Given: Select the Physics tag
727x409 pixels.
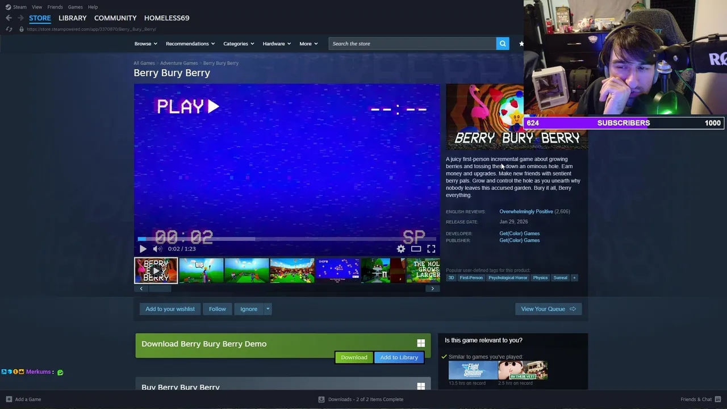Looking at the screenshot, I should coord(540,278).
